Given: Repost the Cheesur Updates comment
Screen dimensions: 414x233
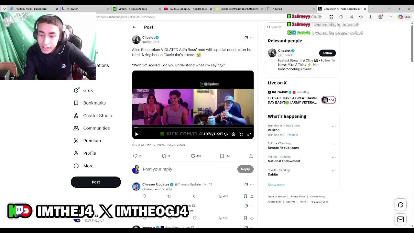Looking at the screenshot, I should point(169,196).
